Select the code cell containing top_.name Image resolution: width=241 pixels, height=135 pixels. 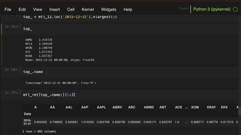[x=129, y=72]
